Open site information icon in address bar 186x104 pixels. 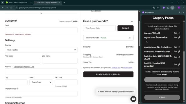coord(17,8)
